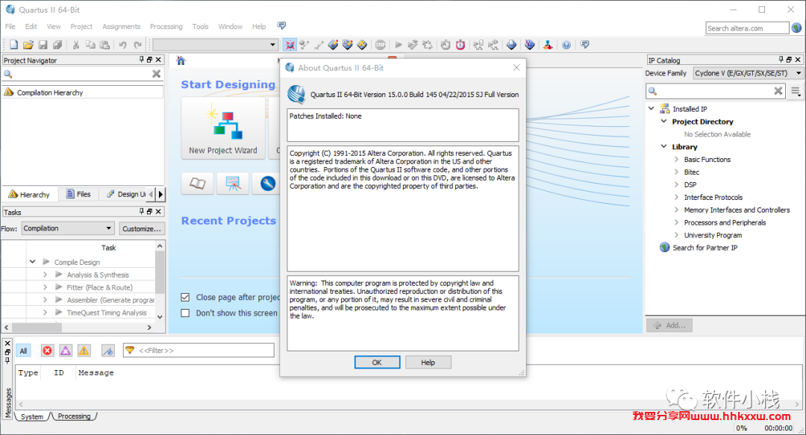The height and width of the screenshot is (435, 806).
Task: Check Don't show this screen again
Action: [x=185, y=313]
